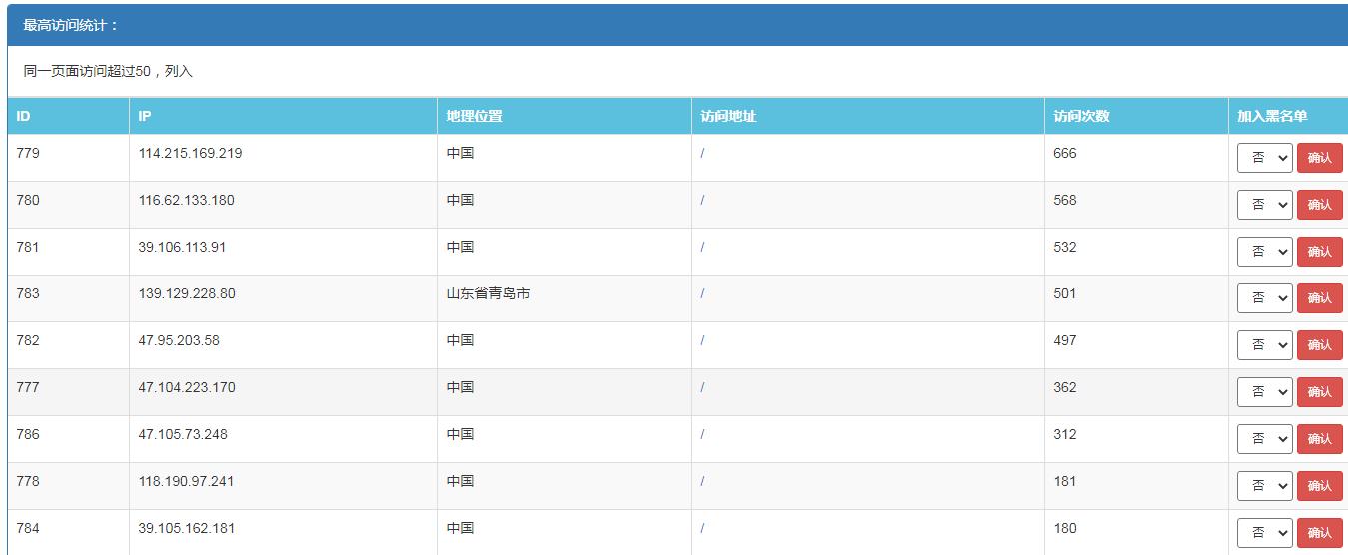Open visited address link for IP 47.104.223.170
1348x555 pixels.
[702, 388]
